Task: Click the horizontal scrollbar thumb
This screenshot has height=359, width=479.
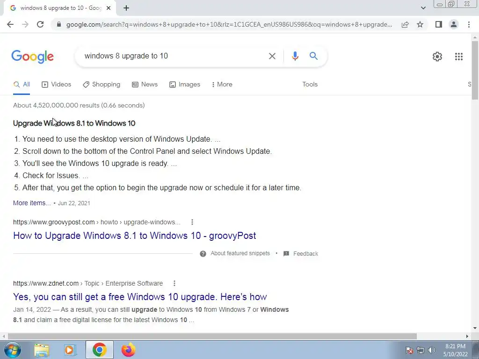Action: click(212, 336)
